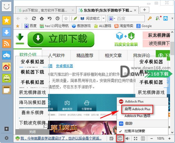Enable 阅读模式 reading mode
175x143 pixels.
pyautogui.click(x=90, y=19)
